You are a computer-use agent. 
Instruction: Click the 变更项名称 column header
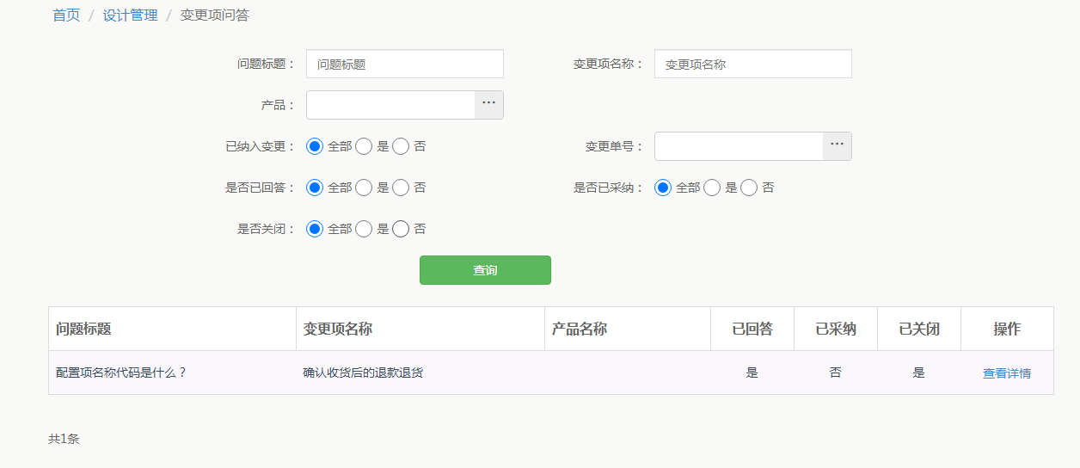(x=420, y=329)
